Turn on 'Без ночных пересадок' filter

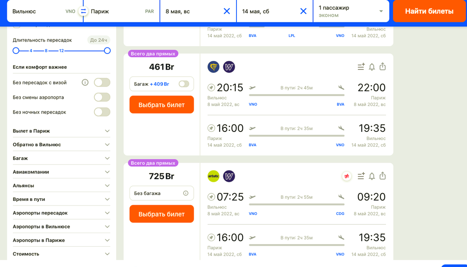click(102, 112)
